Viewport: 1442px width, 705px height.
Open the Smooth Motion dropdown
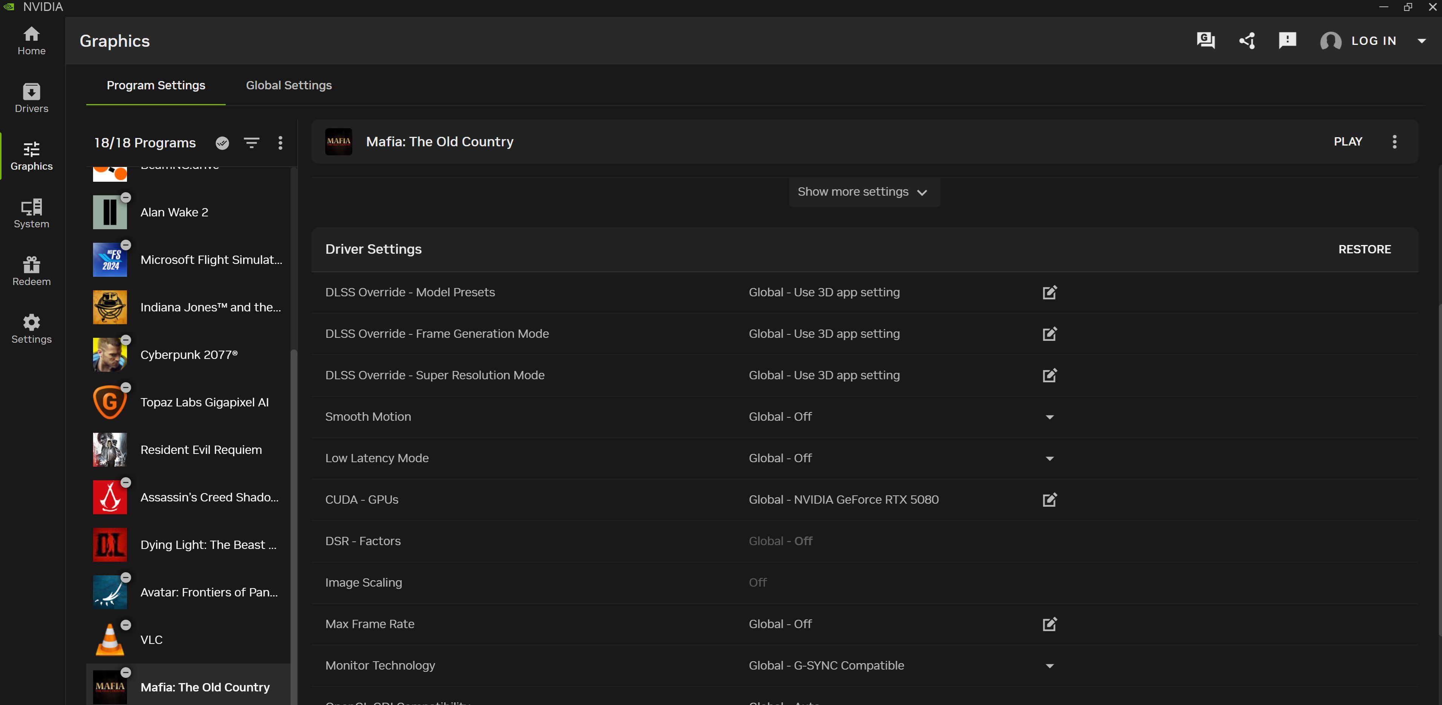pyautogui.click(x=1049, y=417)
